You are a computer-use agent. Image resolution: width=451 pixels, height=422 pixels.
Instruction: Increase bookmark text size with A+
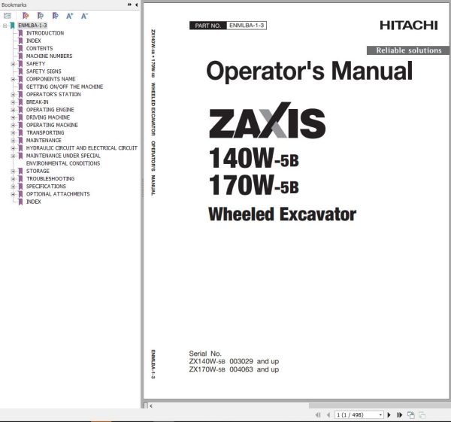coord(70,16)
